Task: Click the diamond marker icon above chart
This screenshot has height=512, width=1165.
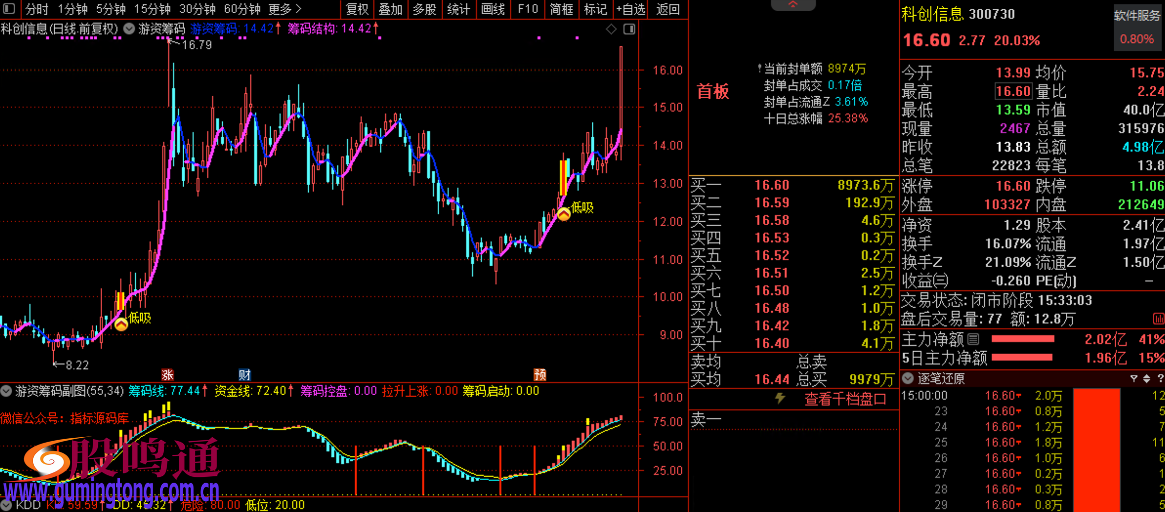Action: click(611, 29)
